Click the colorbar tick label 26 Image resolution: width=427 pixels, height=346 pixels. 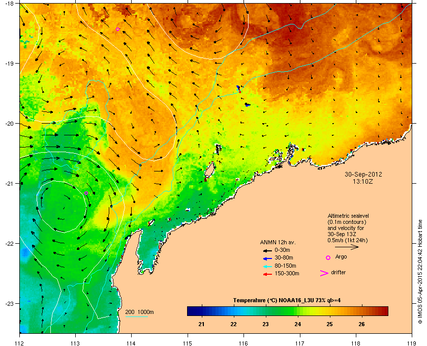(x=361, y=324)
